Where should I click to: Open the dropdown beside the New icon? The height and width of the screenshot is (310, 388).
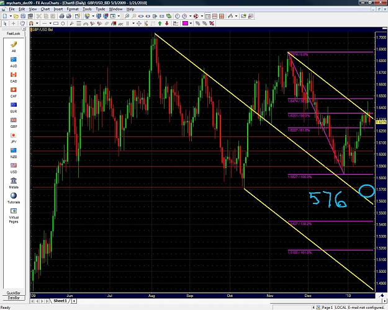click(x=11, y=16)
